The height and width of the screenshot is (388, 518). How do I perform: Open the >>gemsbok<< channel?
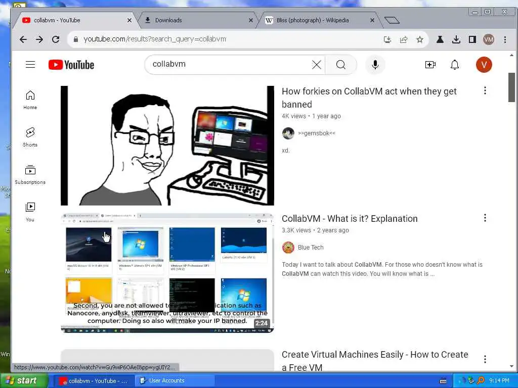pyautogui.click(x=317, y=133)
